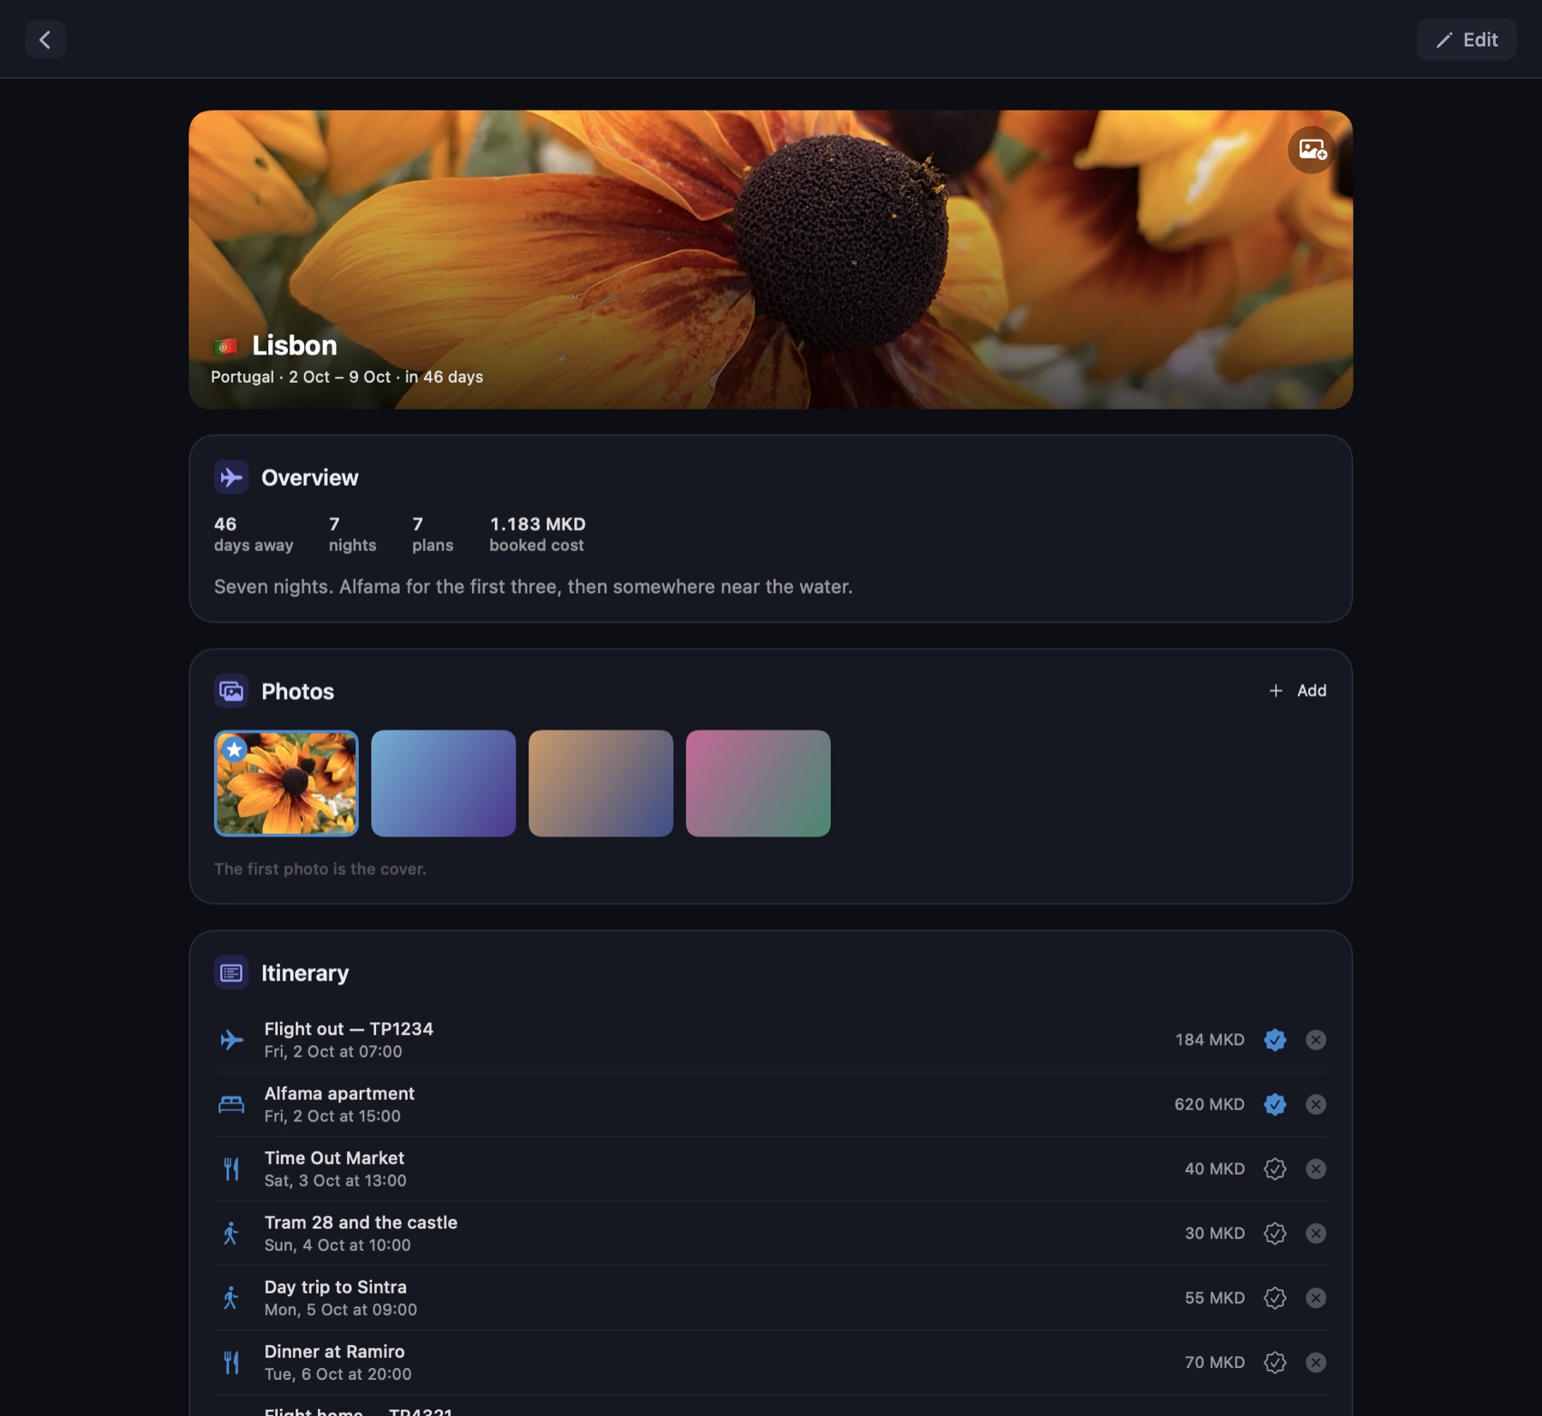Open the sunflower cover photo thumbnail
This screenshot has width=1542, height=1416.
[286, 783]
